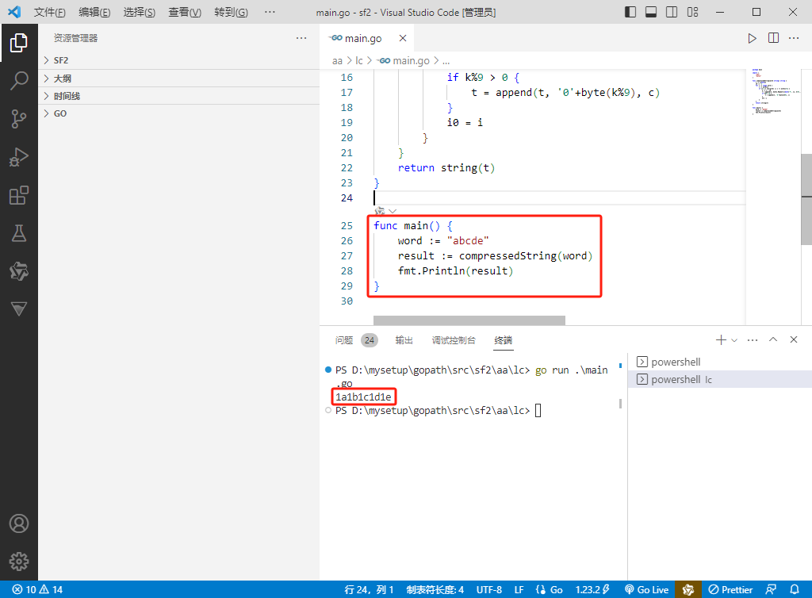This screenshot has width=812, height=598.
Task: Open the Testing flask view
Action: tap(19, 233)
